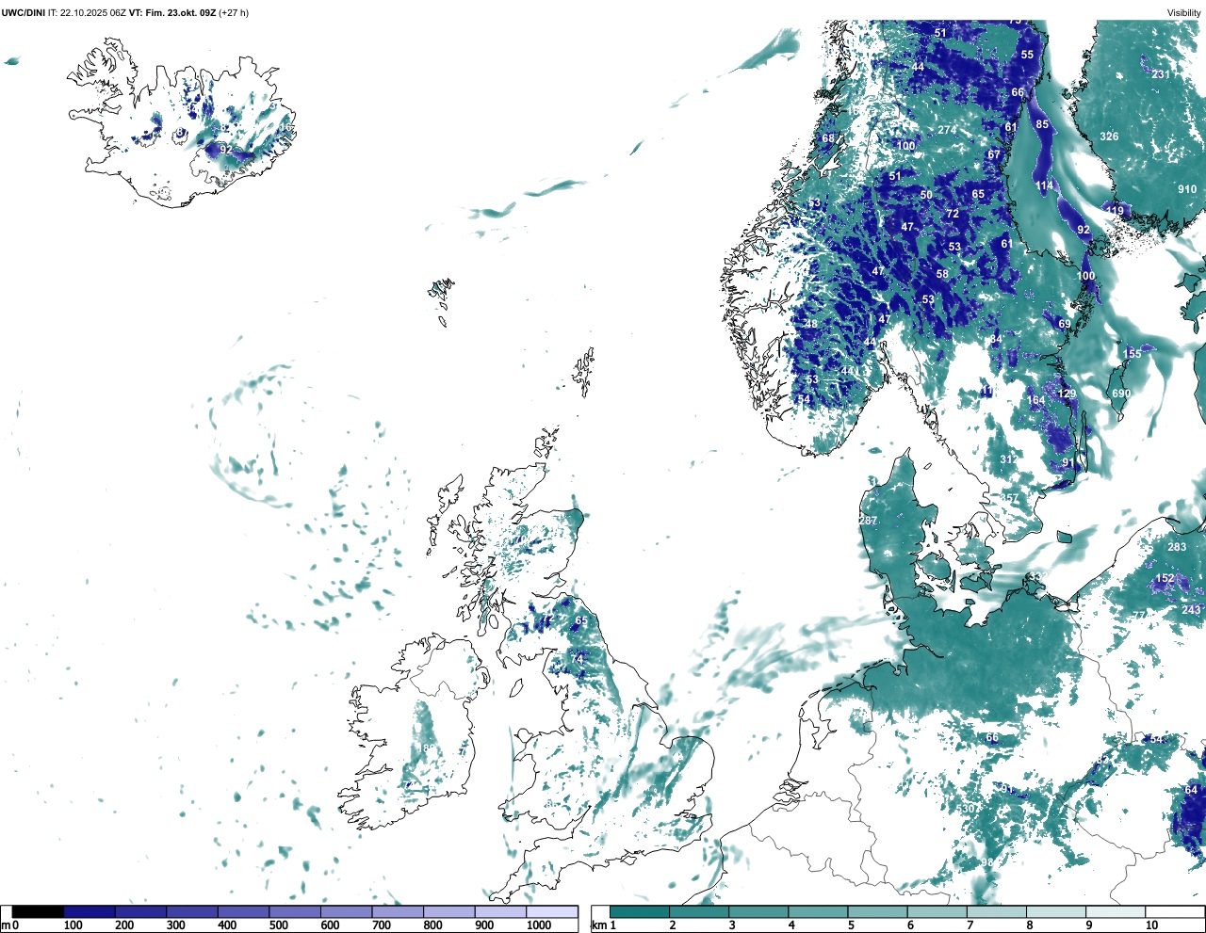Click the 'm' unit label on the legend
1206x933 pixels.
tap(6, 925)
